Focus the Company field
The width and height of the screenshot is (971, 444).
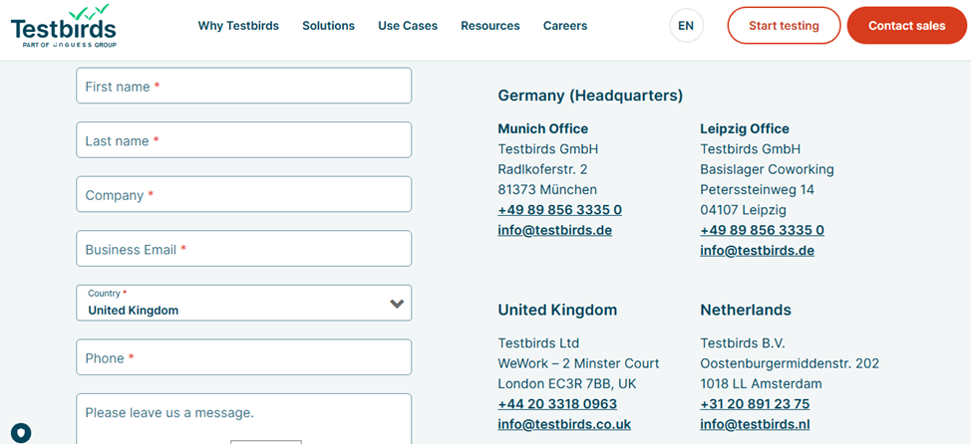coord(244,194)
